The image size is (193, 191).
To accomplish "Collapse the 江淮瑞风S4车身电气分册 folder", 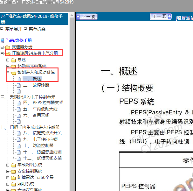I will (2, 53).
